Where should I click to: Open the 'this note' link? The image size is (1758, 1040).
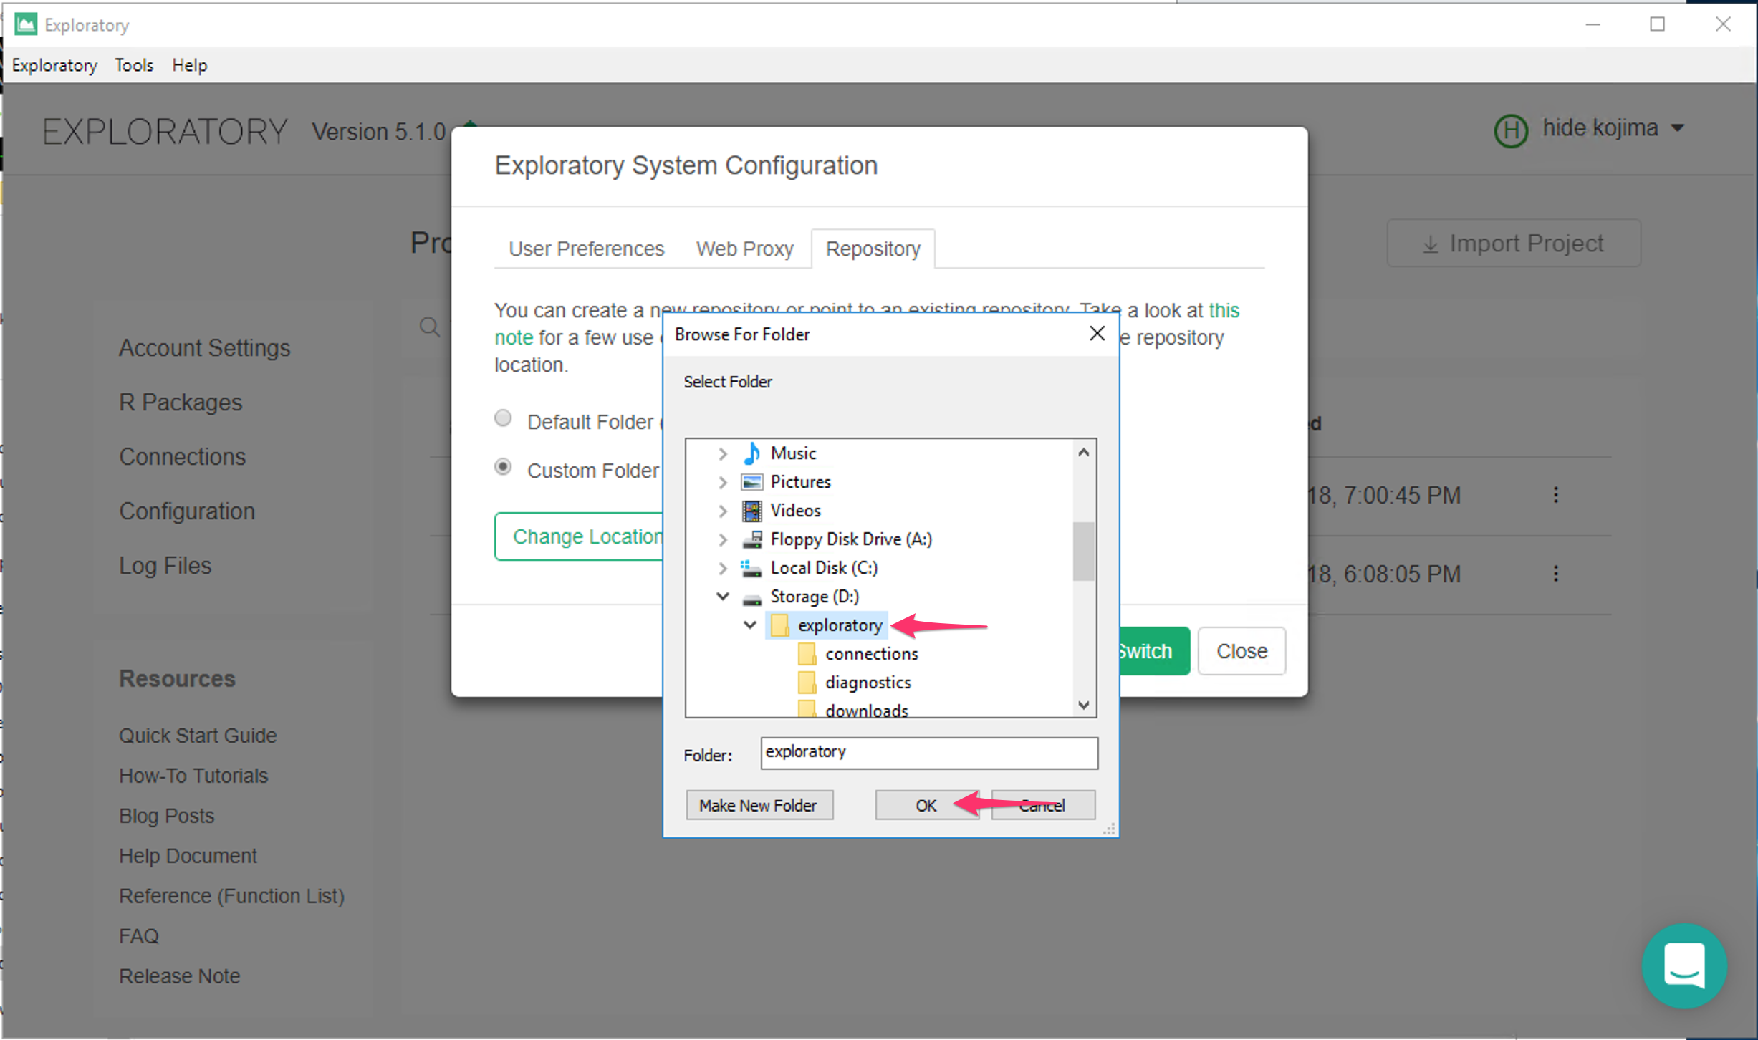1224,311
